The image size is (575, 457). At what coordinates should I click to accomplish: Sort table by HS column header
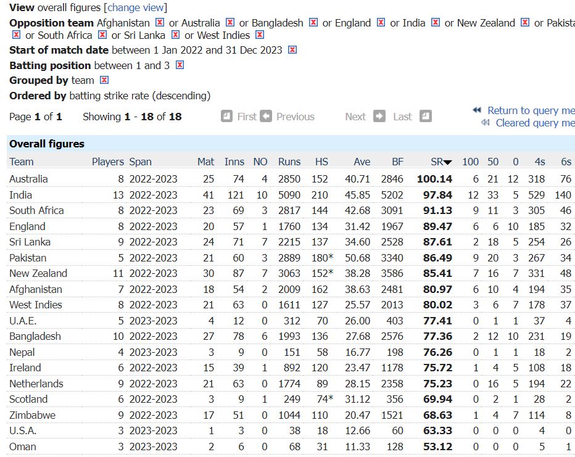point(321,162)
